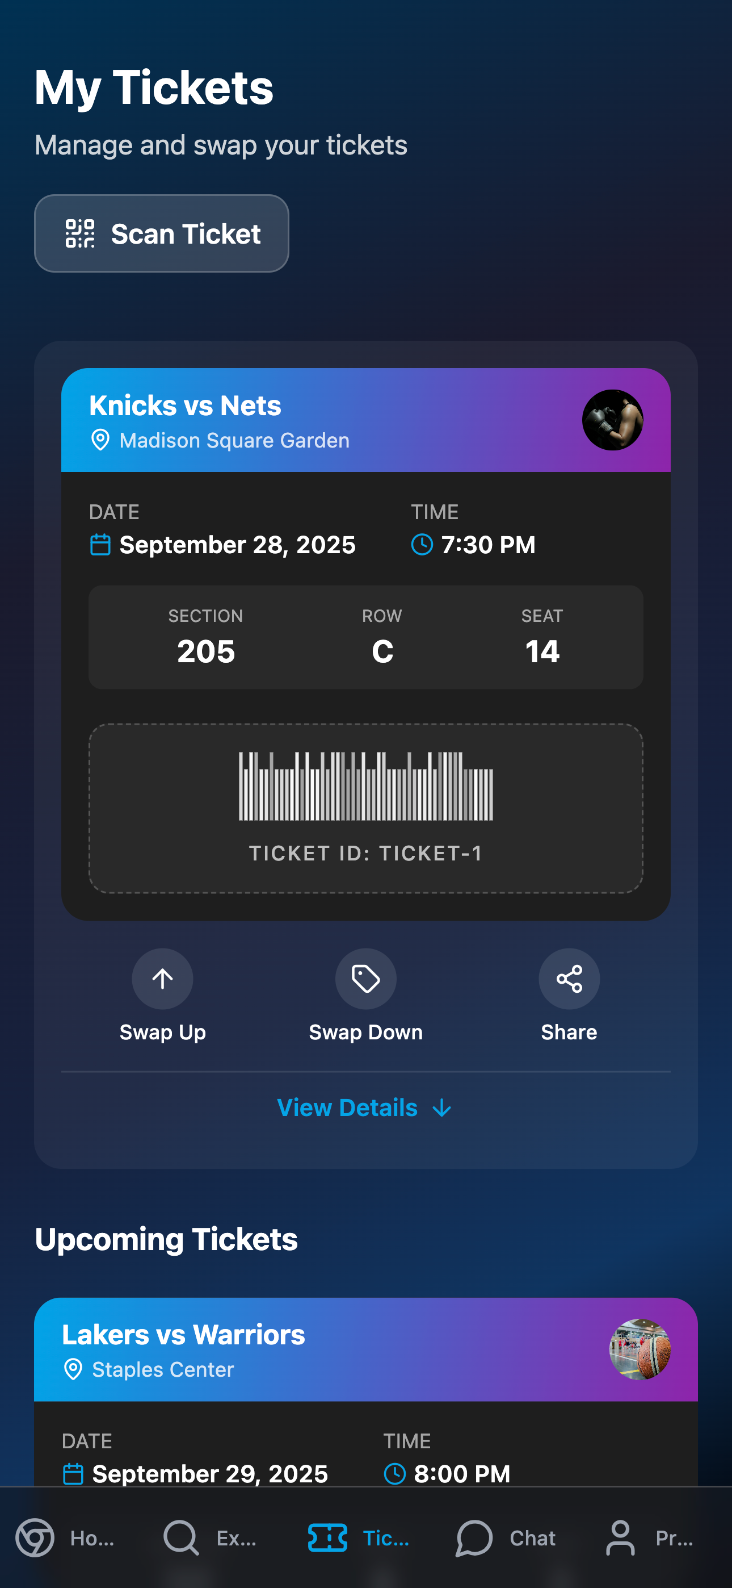Tap the barcode for TICKET-1
This screenshot has height=1588, width=732.
(x=366, y=786)
